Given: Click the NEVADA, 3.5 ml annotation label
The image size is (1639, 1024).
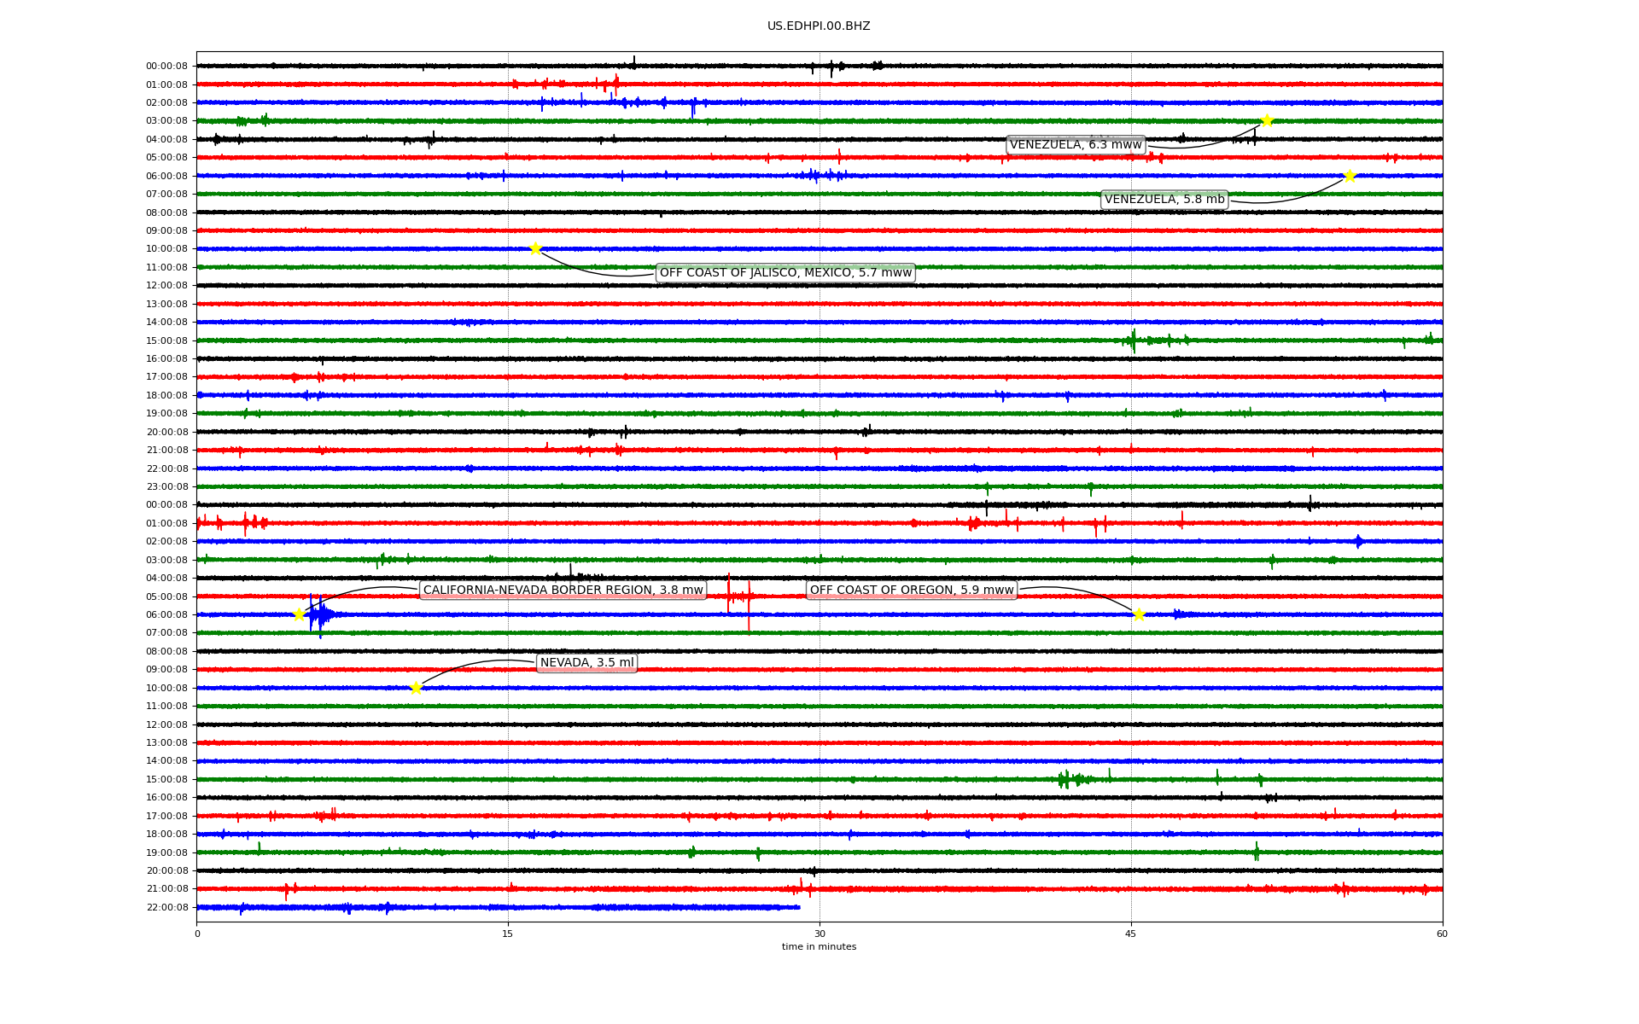Looking at the screenshot, I should click(x=586, y=663).
